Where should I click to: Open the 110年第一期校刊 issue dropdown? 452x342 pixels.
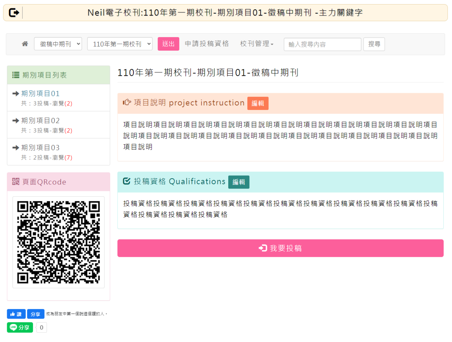click(x=120, y=44)
